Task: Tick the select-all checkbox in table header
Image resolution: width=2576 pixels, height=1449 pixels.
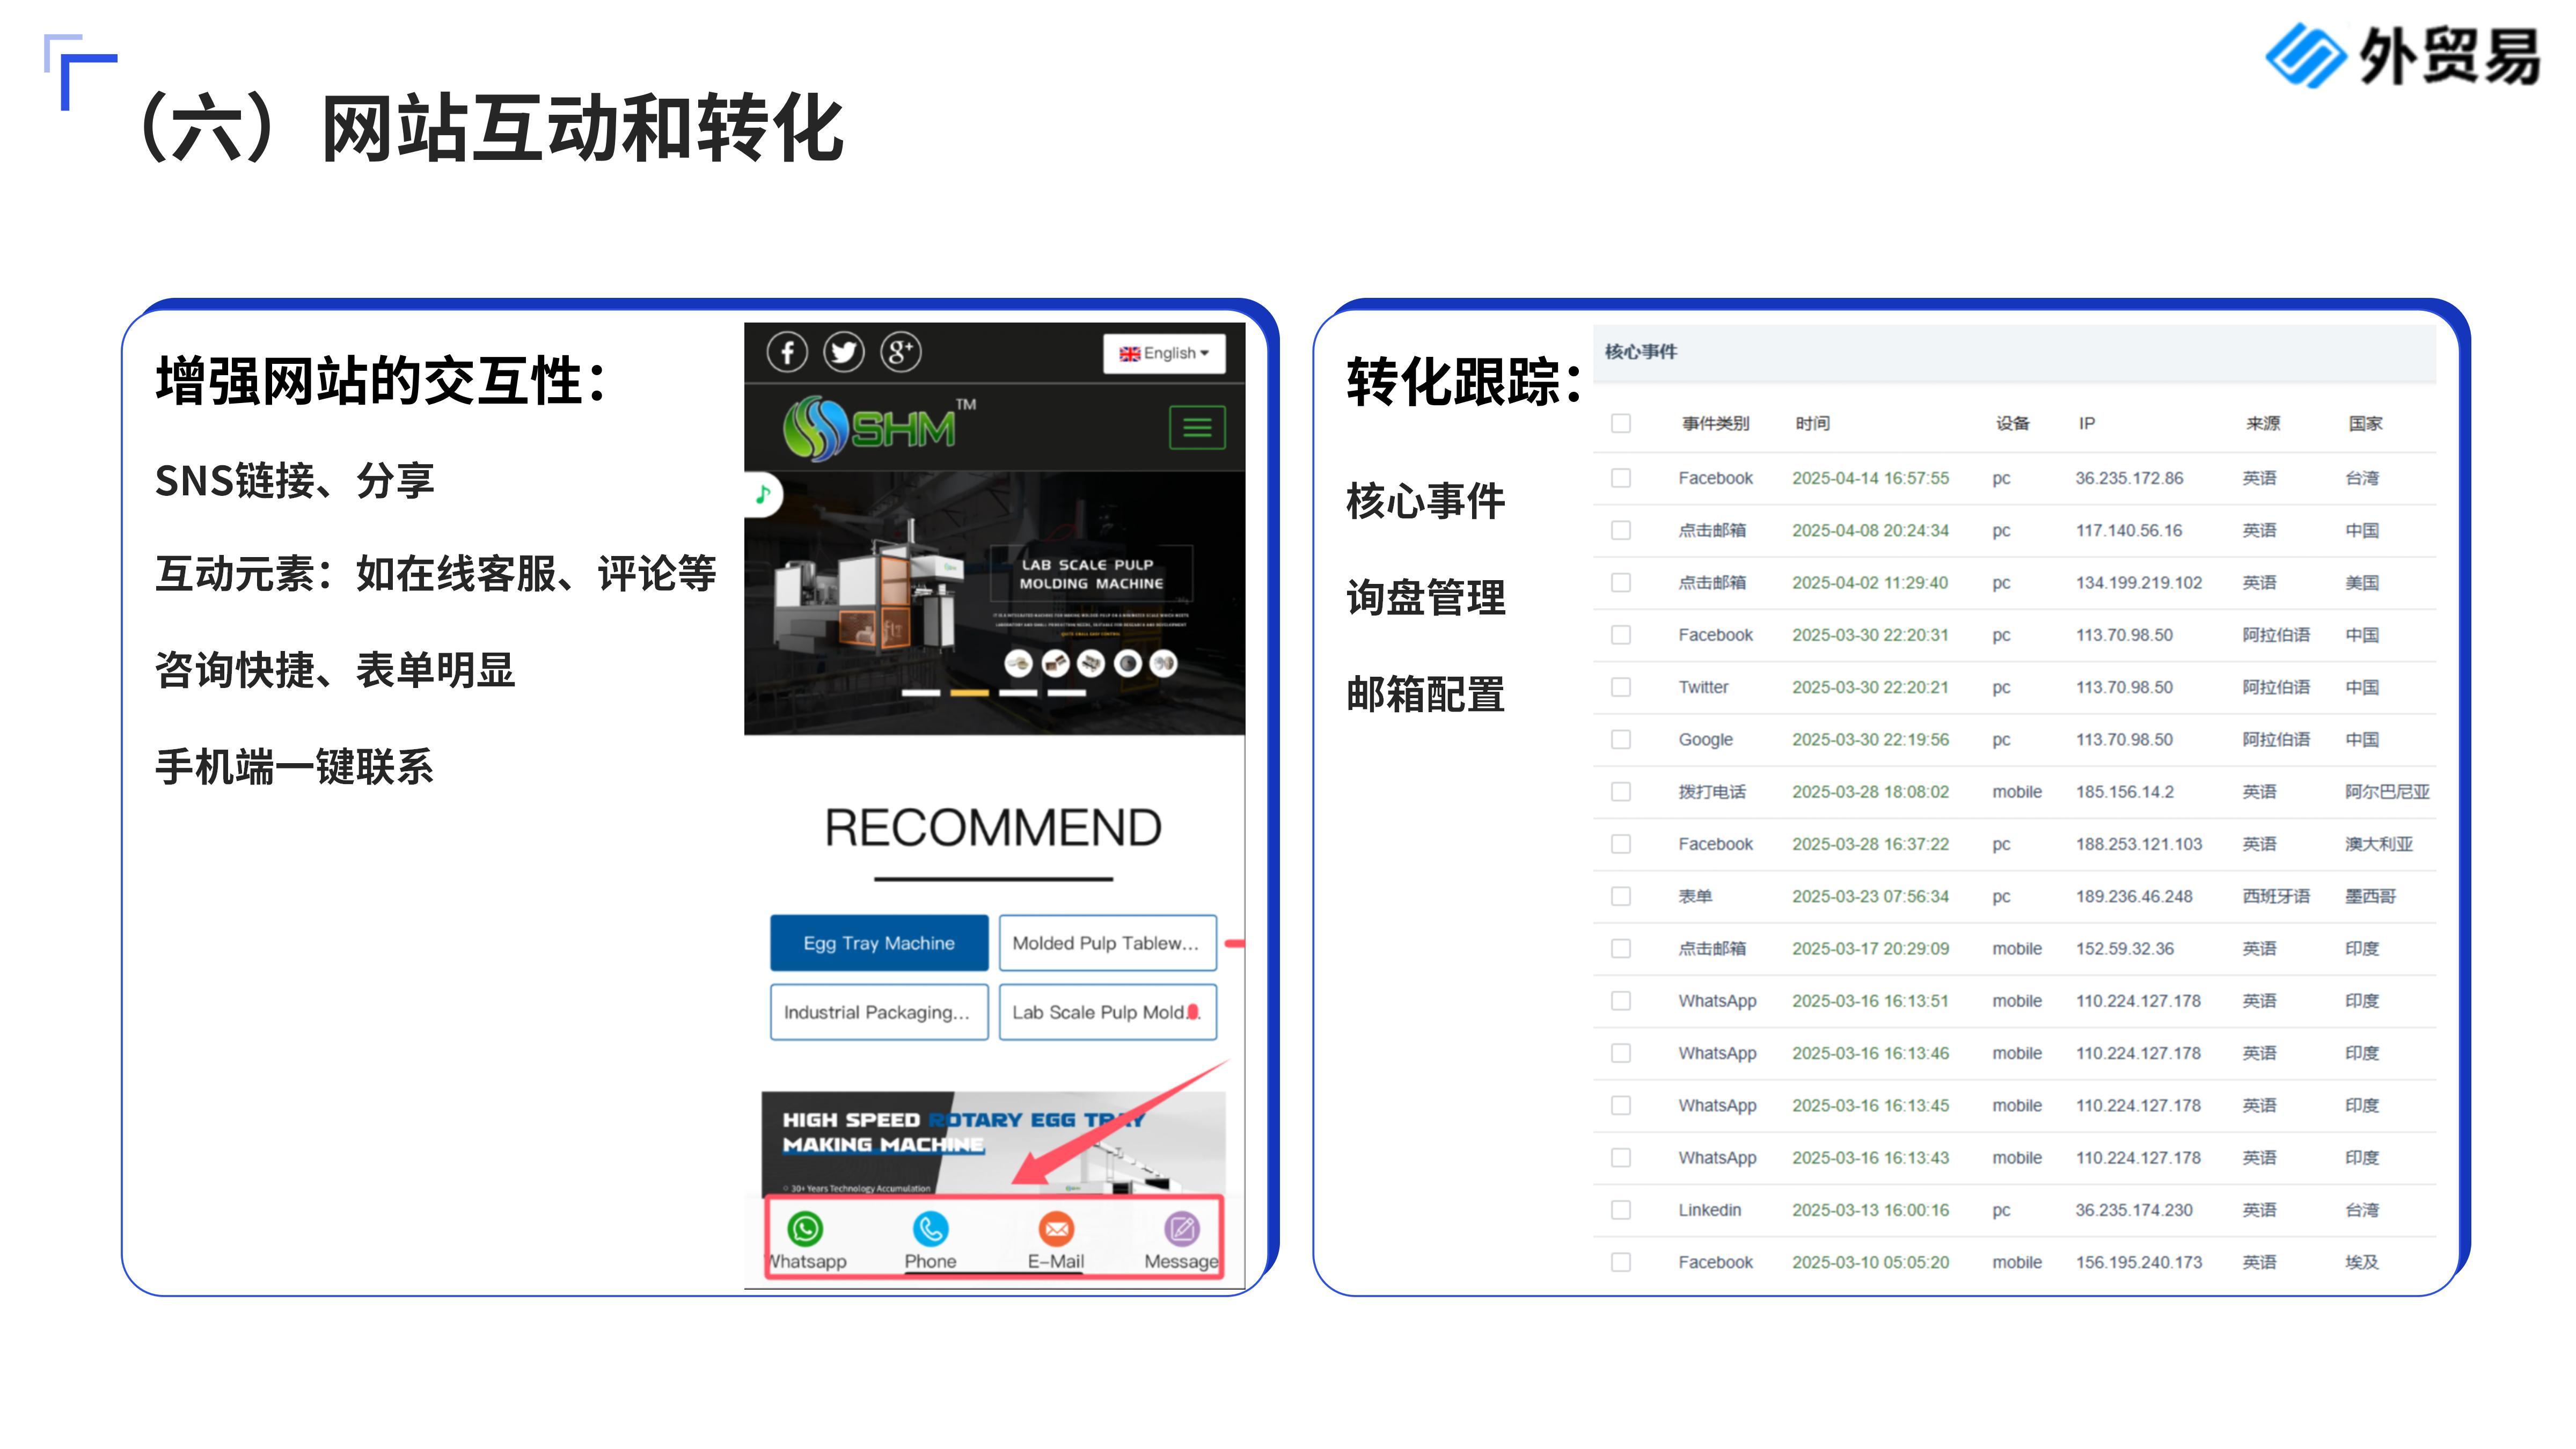Action: pos(1621,423)
